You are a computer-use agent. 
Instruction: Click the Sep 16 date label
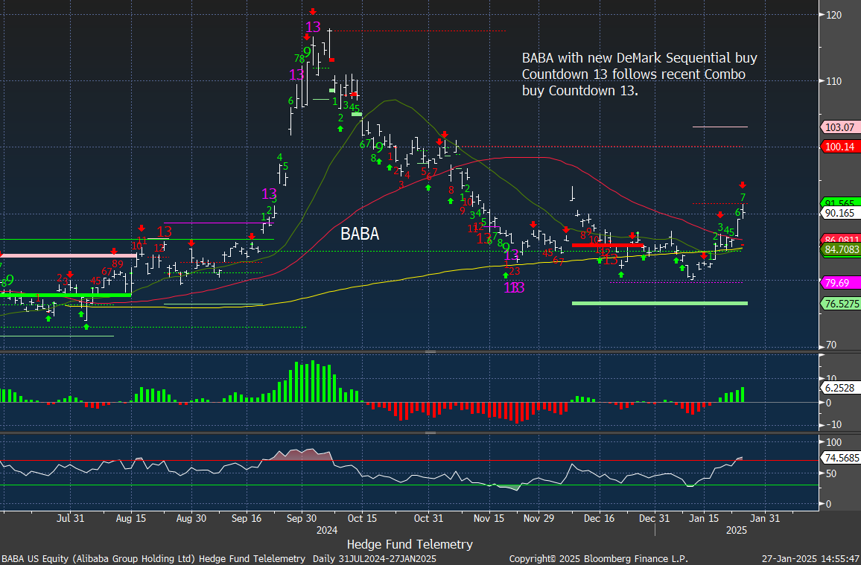[x=247, y=518]
